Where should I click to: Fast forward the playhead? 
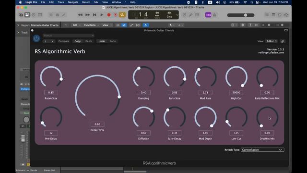(87, 15)
